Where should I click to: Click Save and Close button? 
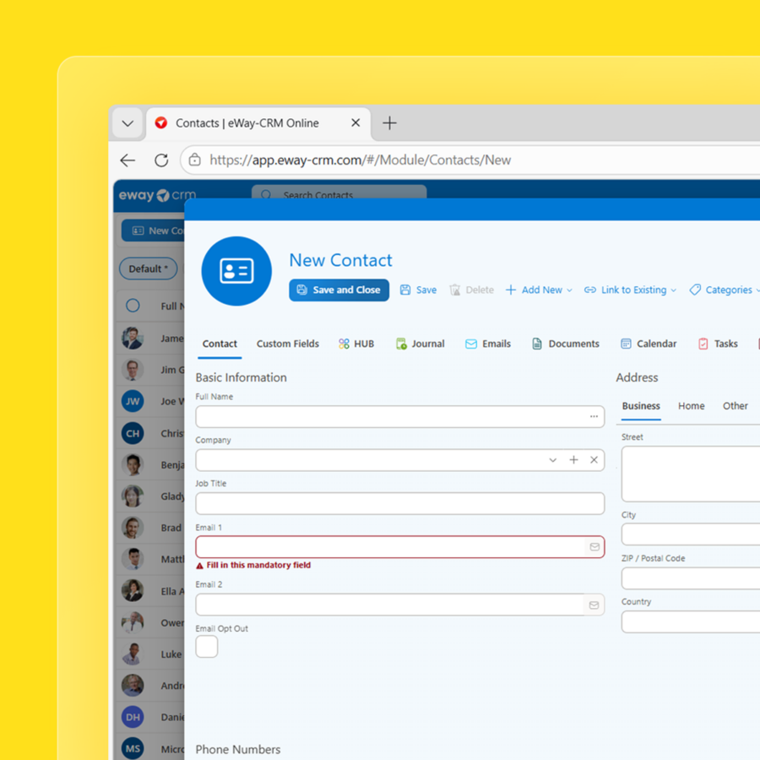[x=339, y=290]
